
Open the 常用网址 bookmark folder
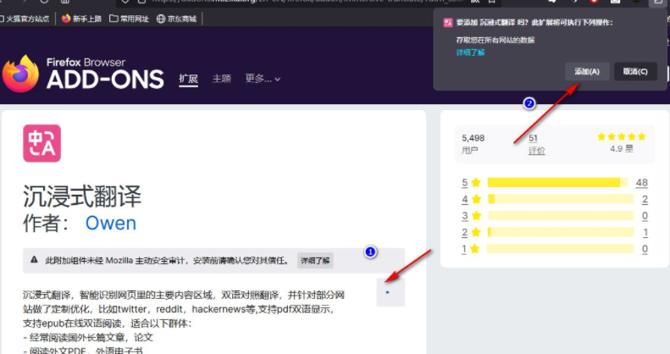click(130, 19)
